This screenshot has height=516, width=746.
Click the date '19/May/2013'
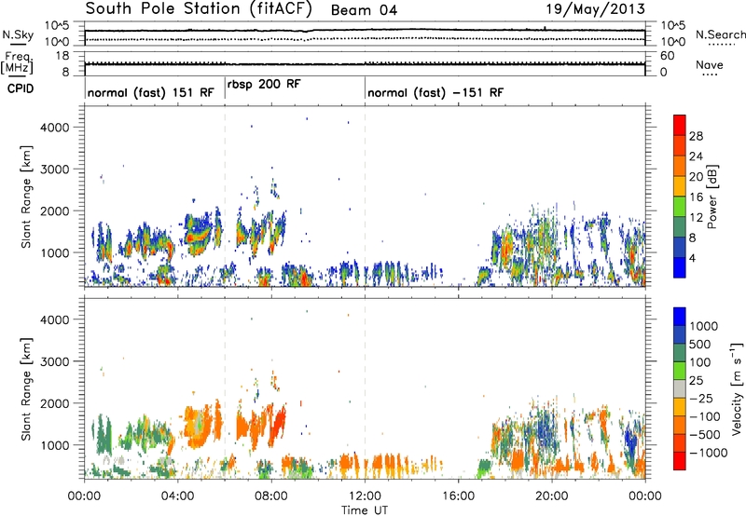pos(595,8)
